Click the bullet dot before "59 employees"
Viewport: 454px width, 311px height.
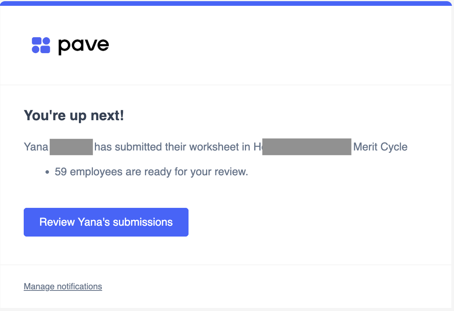47,172
